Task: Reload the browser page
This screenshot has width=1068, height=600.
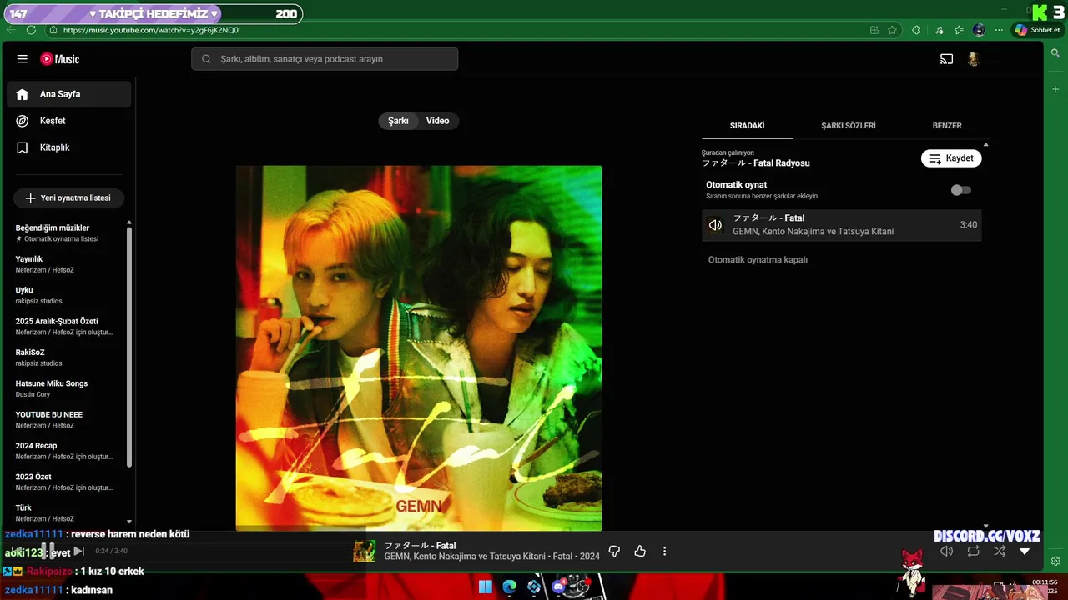Action: click(x=31, y=30)
